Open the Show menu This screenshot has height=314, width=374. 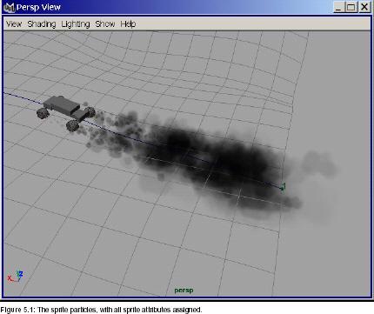105,24
